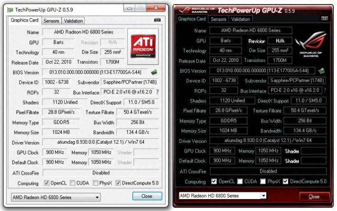Switch to the Validation tab in the left window
Image resolution: width=337 pixels, height=211 pixels.
tap(73, 21)
